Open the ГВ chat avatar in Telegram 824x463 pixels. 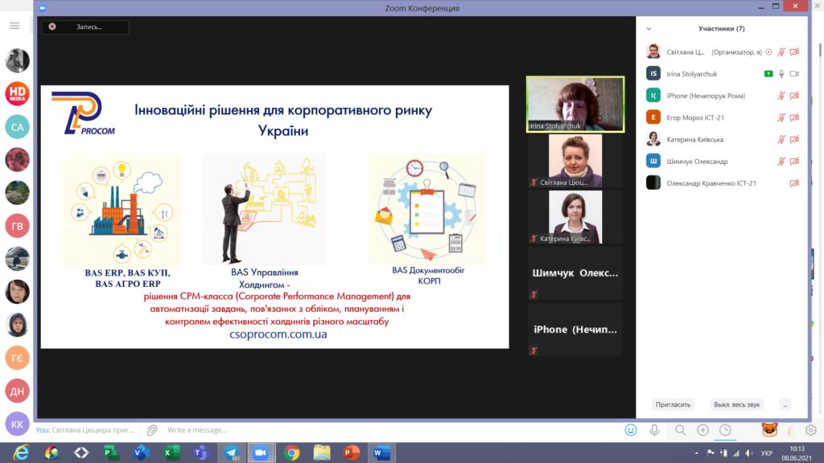point(18,226)
